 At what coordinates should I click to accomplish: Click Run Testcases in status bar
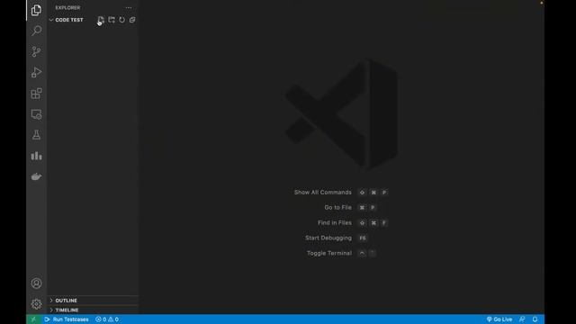[67, 319]
